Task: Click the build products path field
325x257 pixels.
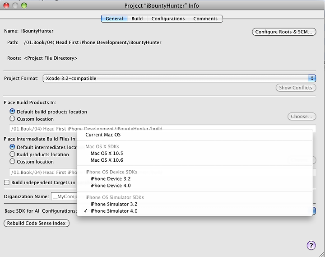Action: coord(162,129)
